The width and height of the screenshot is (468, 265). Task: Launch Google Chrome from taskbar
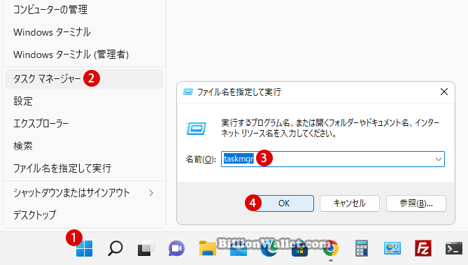331,248
